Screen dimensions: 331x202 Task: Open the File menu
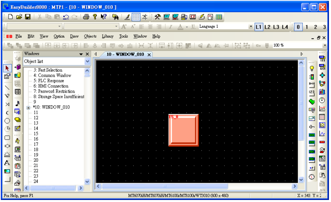[x=18, y=36]
